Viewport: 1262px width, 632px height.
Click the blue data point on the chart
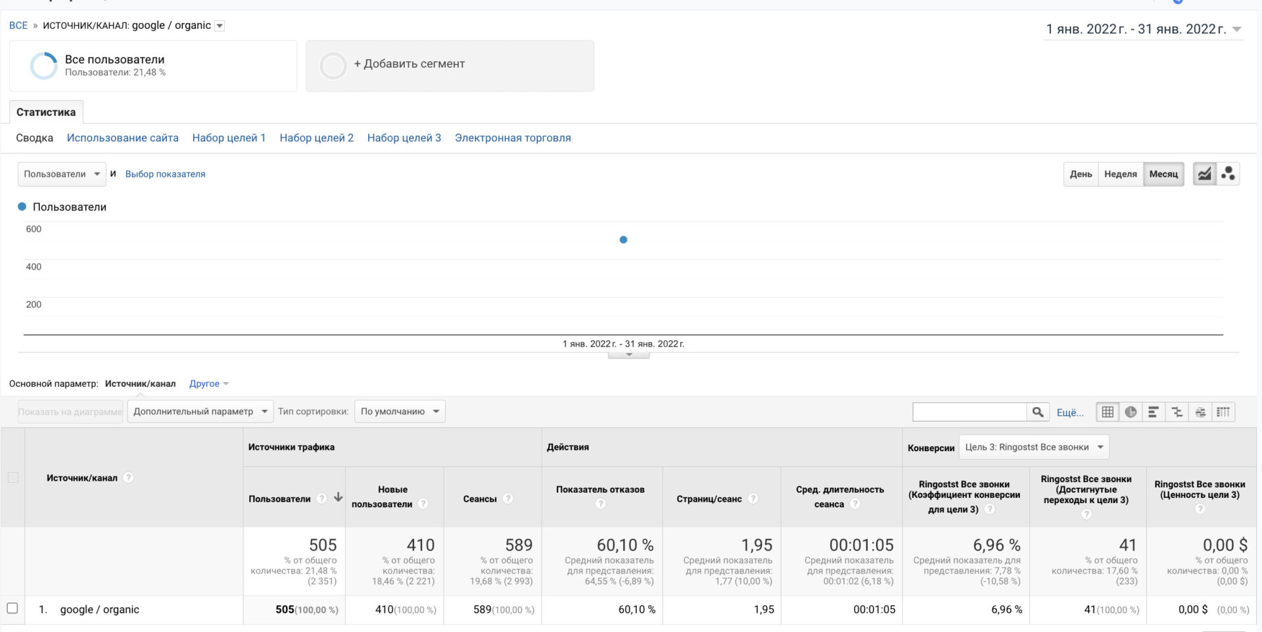coord(623,240)
